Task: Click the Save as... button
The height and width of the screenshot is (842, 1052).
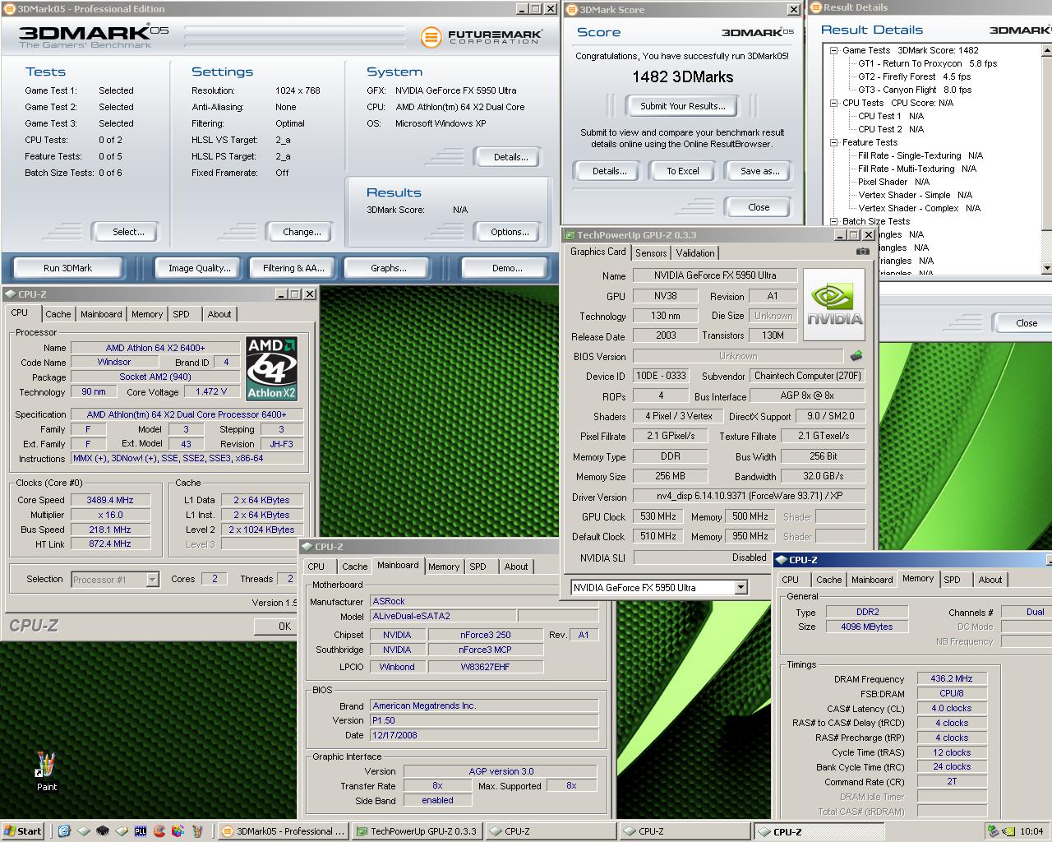Action: click(x=759, y=171)
